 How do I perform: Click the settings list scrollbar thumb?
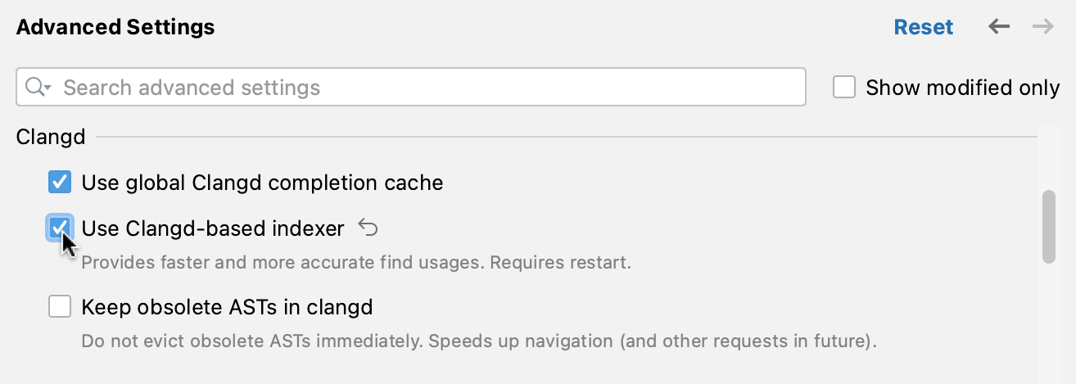1048,227
